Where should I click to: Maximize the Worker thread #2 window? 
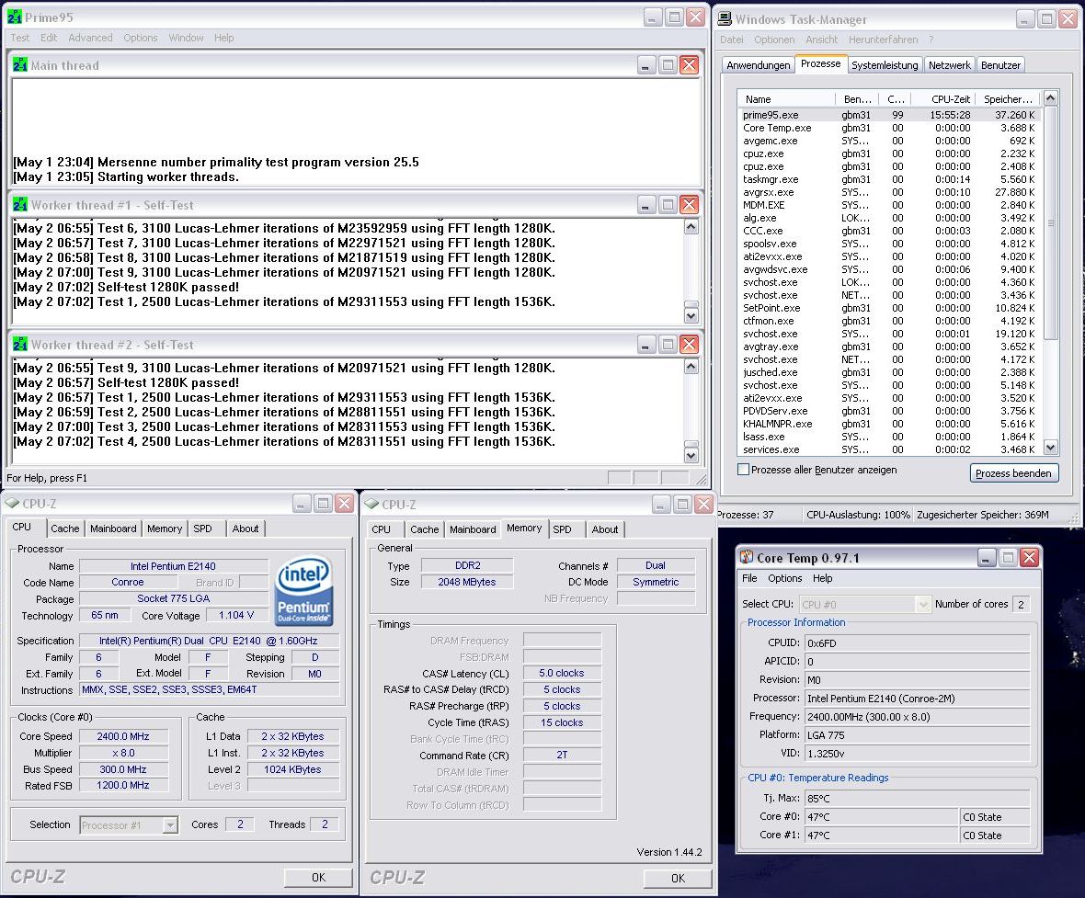(x=668, y=345)
